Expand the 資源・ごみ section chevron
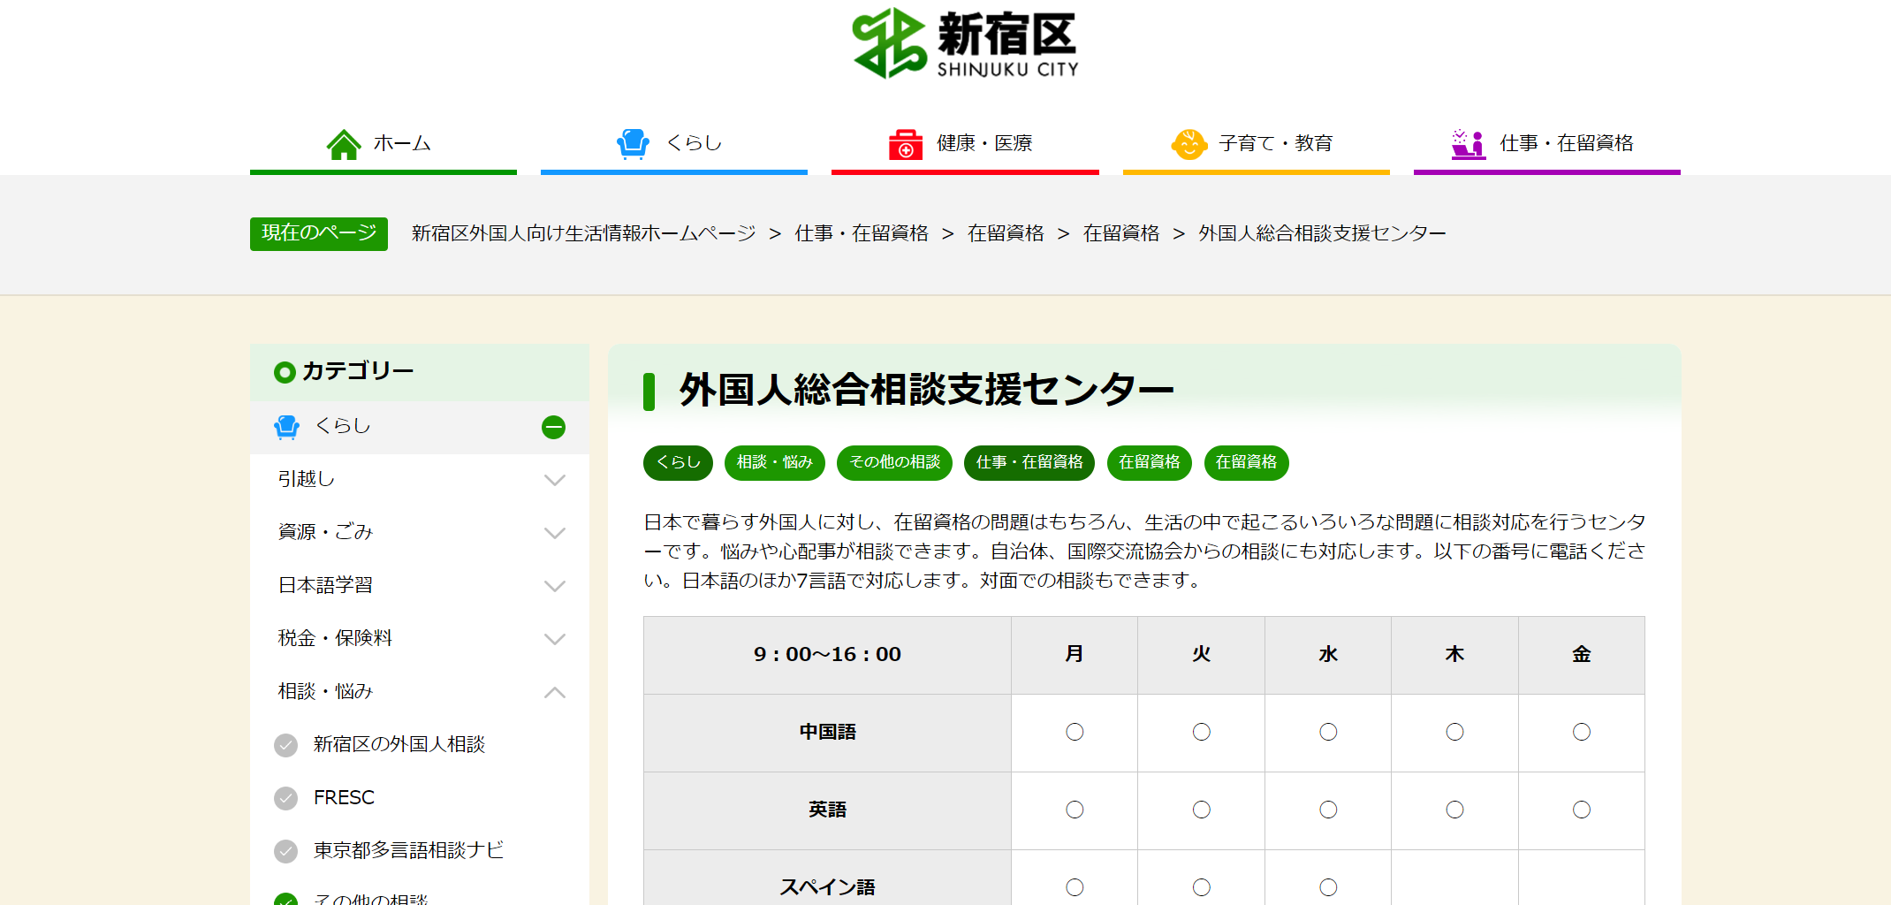Screen dimensions: 1891x905 pos(554,533)
